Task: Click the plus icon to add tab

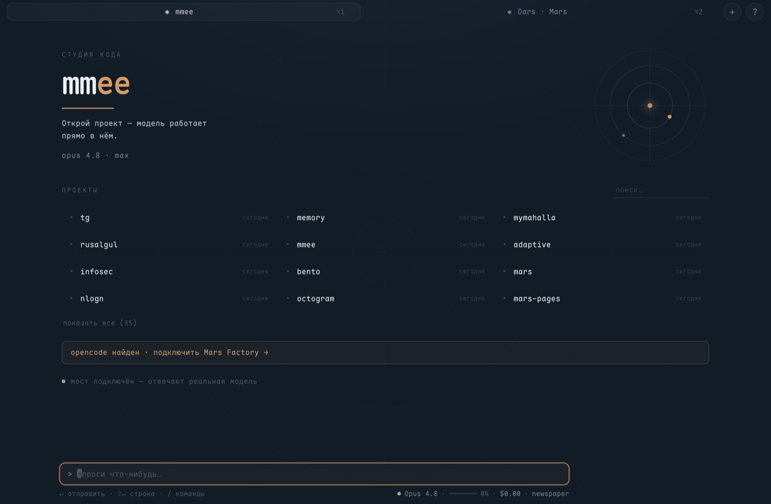Action: [x=732, y=12]
